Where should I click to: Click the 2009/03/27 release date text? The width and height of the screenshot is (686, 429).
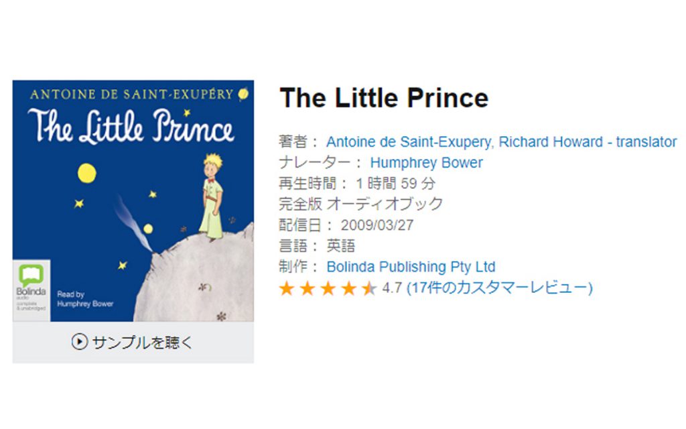(377, 225)
